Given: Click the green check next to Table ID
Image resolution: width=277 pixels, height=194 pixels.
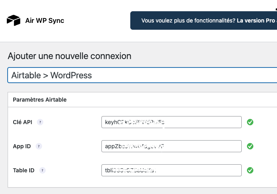Looking at the screenshot, I should 250,170.
